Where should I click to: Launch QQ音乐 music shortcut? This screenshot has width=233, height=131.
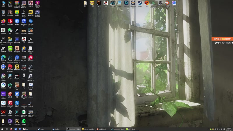coord(17,13)
